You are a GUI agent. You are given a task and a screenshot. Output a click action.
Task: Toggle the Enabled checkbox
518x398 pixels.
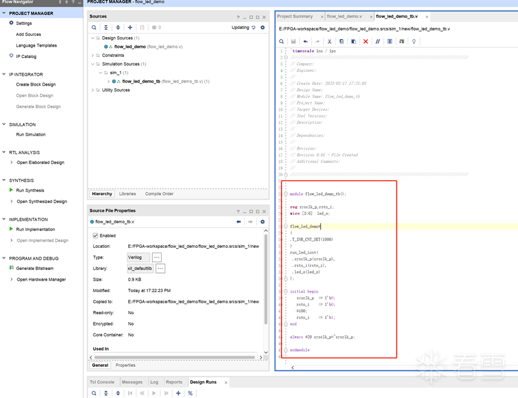point(95,235)
